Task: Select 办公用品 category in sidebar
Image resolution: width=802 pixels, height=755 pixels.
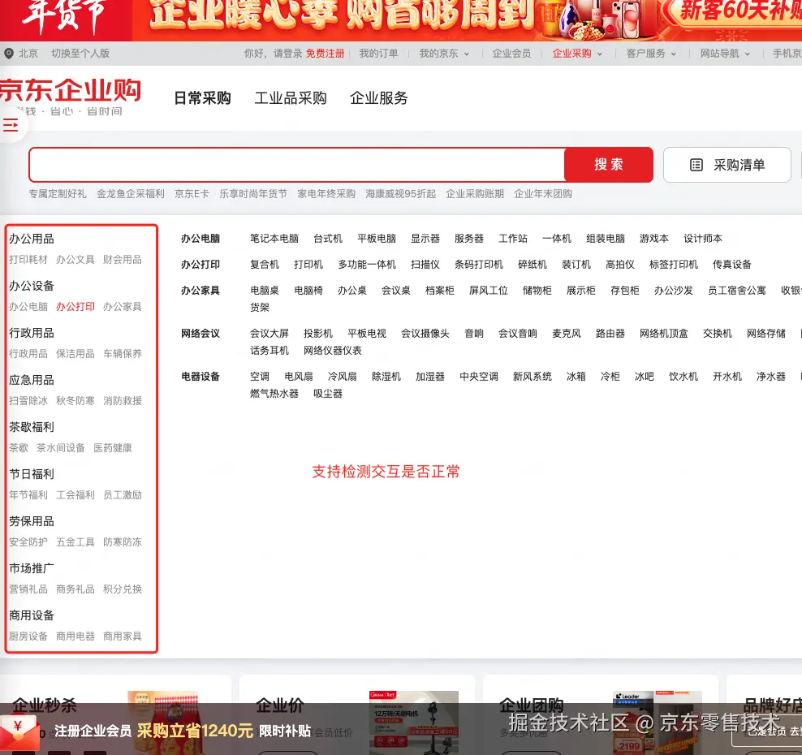Action: (x=31, y=239)
